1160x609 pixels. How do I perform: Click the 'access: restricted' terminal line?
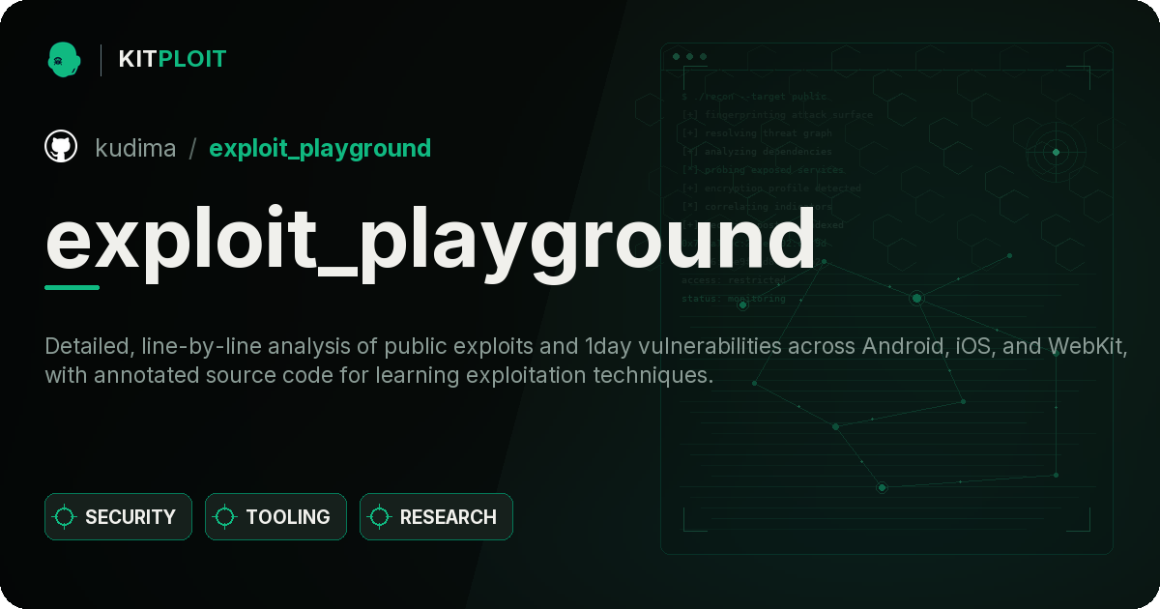tap(734, 280)
